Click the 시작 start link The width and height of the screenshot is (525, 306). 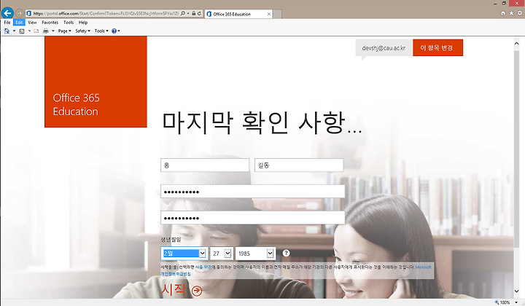pyautogui.click(x=174, y=290)
